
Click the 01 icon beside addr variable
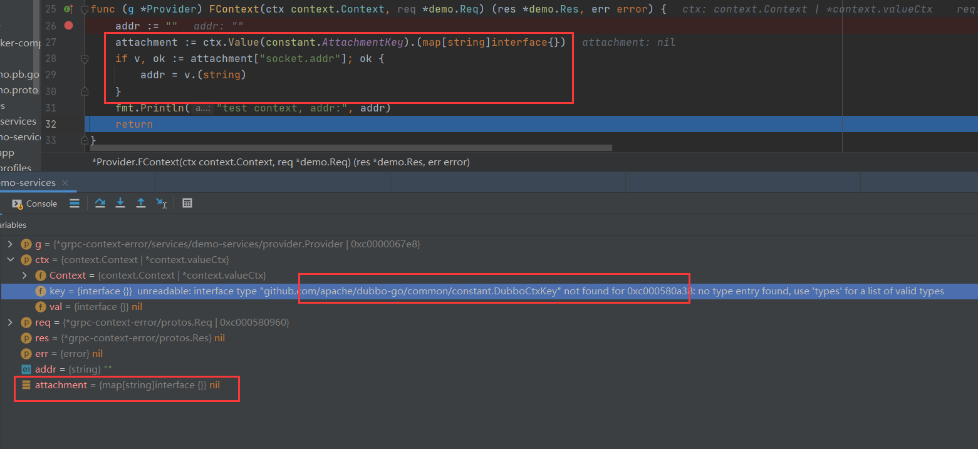(26, 369)
